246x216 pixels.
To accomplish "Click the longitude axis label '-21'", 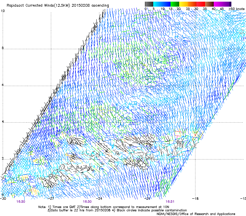I will click(147, 198).
